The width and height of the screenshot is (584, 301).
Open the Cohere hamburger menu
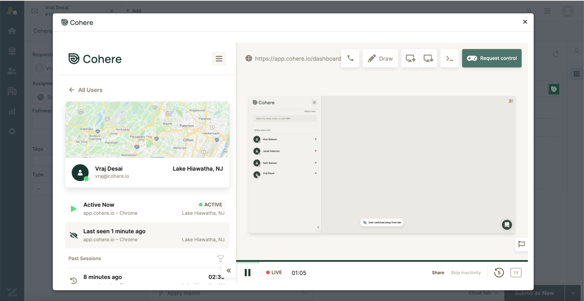point(219,59)
